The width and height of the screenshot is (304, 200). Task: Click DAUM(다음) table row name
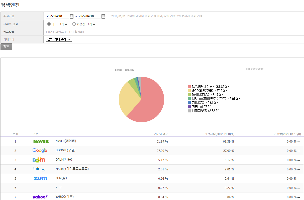64,160
